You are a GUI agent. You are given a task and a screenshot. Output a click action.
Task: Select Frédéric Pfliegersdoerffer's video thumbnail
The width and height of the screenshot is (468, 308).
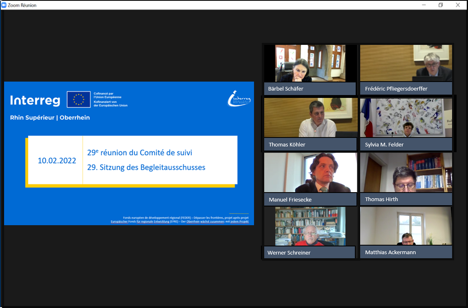click(x=406, y=63)
